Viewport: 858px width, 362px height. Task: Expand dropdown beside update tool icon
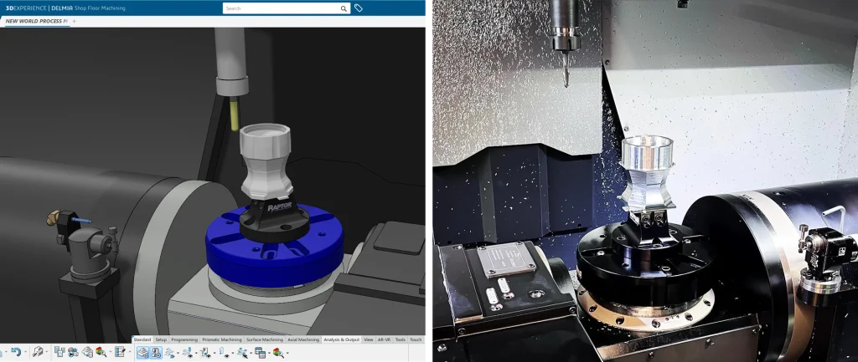pyautogui.click(x=47, y=352)
